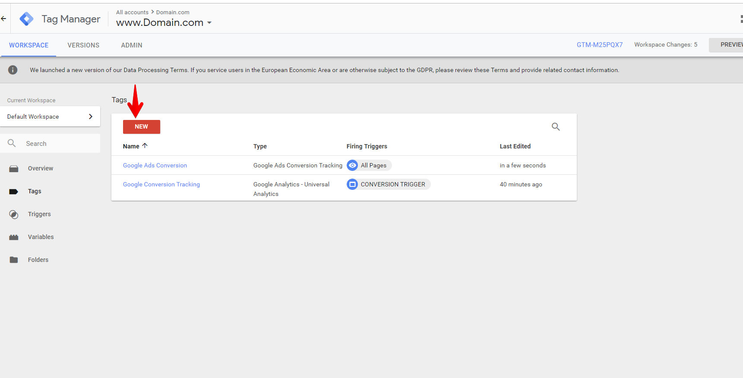Click the Name sort arrow icon
This screenshot has height=378, width=743.
tap(145, 146)
